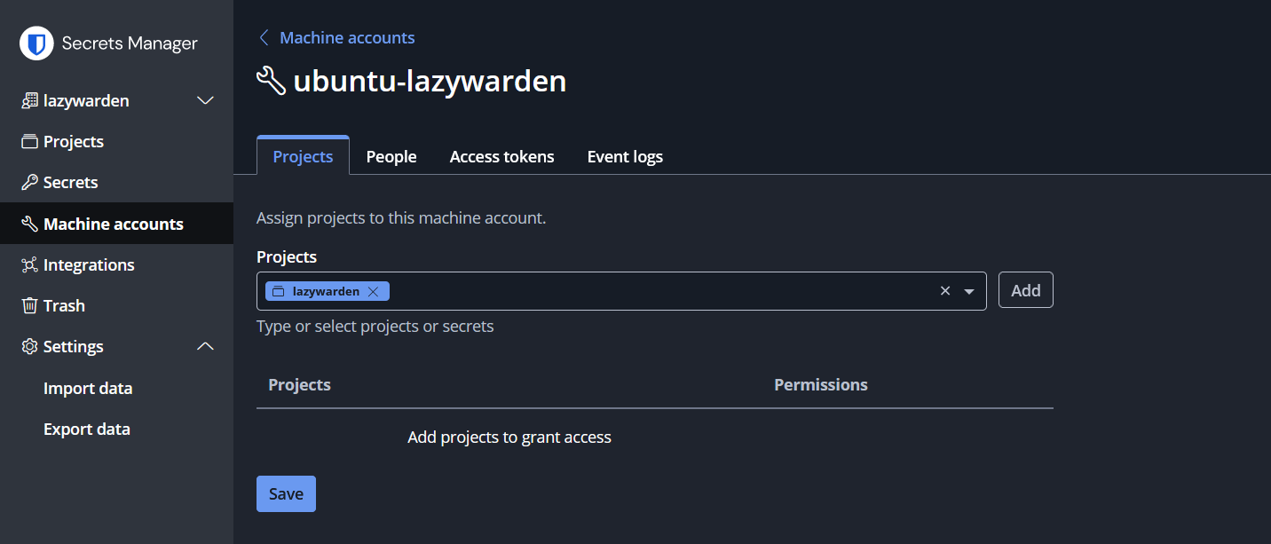
Task: Remove the lazywarden chip with its X
Action: tap(374, 291)
